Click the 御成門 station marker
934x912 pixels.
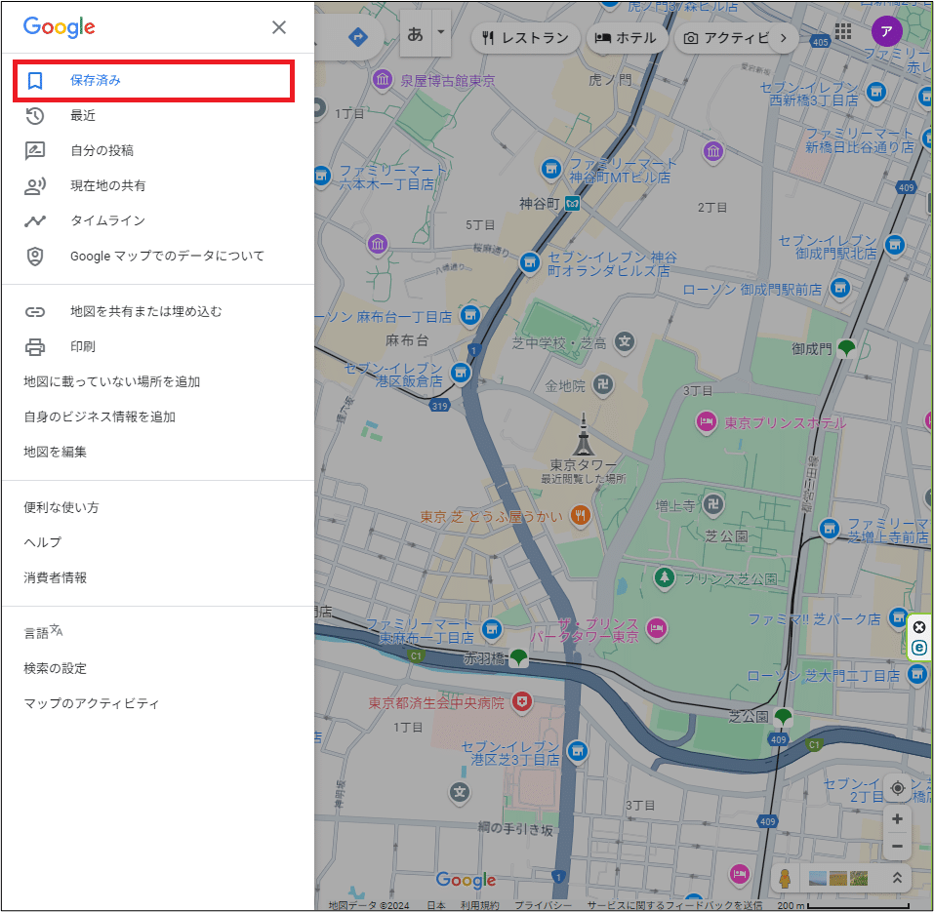846,347
